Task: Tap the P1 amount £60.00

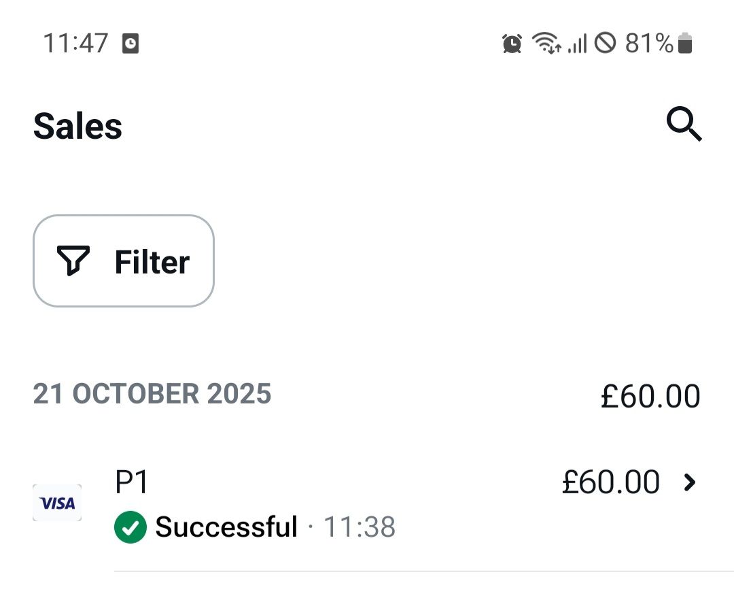Action: (x=611, y=482)
